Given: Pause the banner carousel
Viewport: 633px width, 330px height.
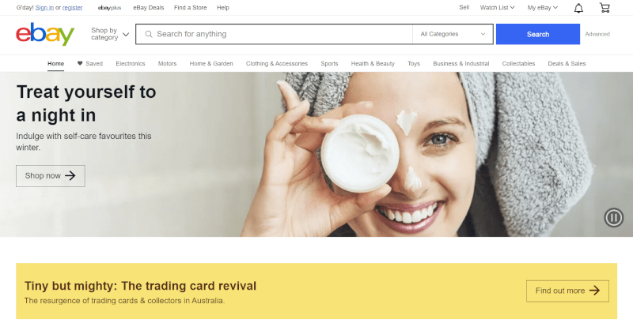Looking at the screenshot, I should coord(614,218).
